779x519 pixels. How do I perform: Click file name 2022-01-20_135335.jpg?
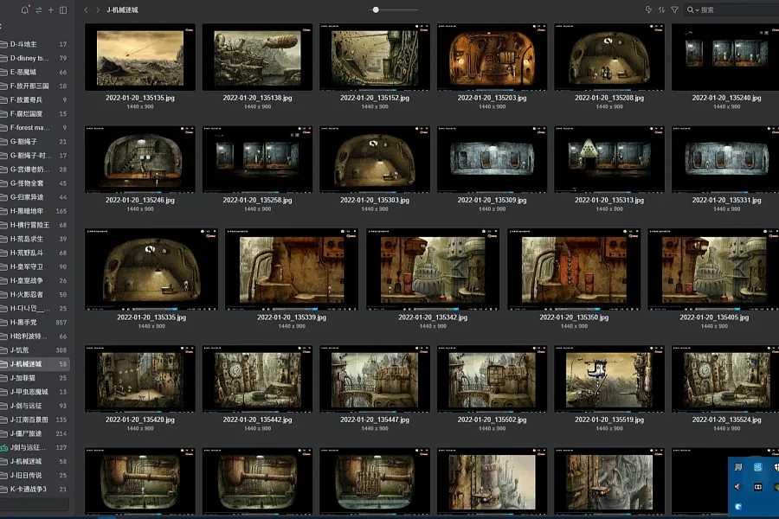point(151,317)
